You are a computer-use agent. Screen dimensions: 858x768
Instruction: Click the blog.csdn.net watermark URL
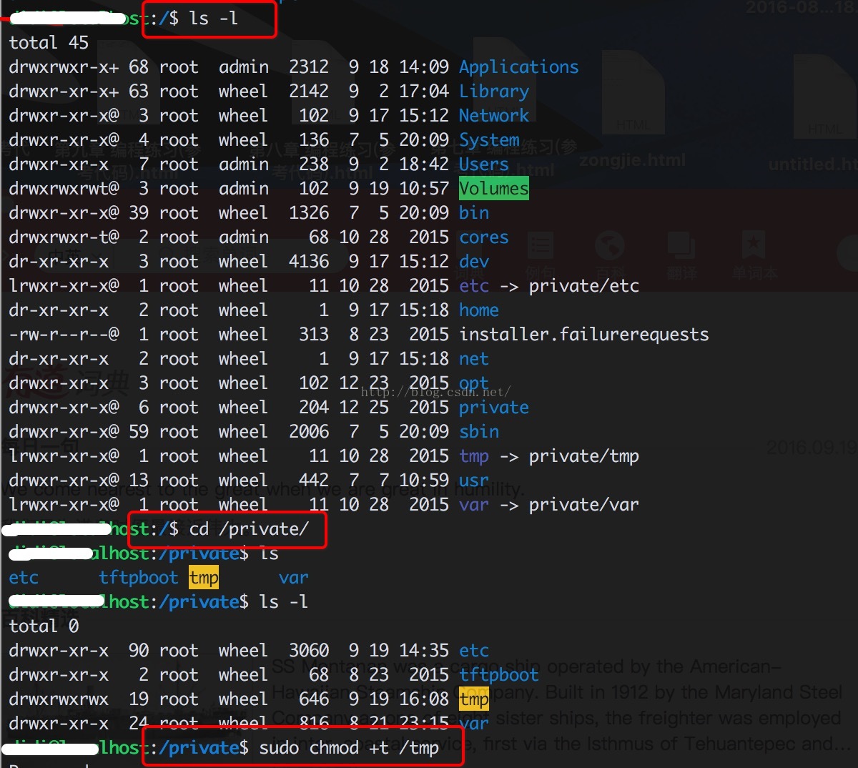point(435,392)
